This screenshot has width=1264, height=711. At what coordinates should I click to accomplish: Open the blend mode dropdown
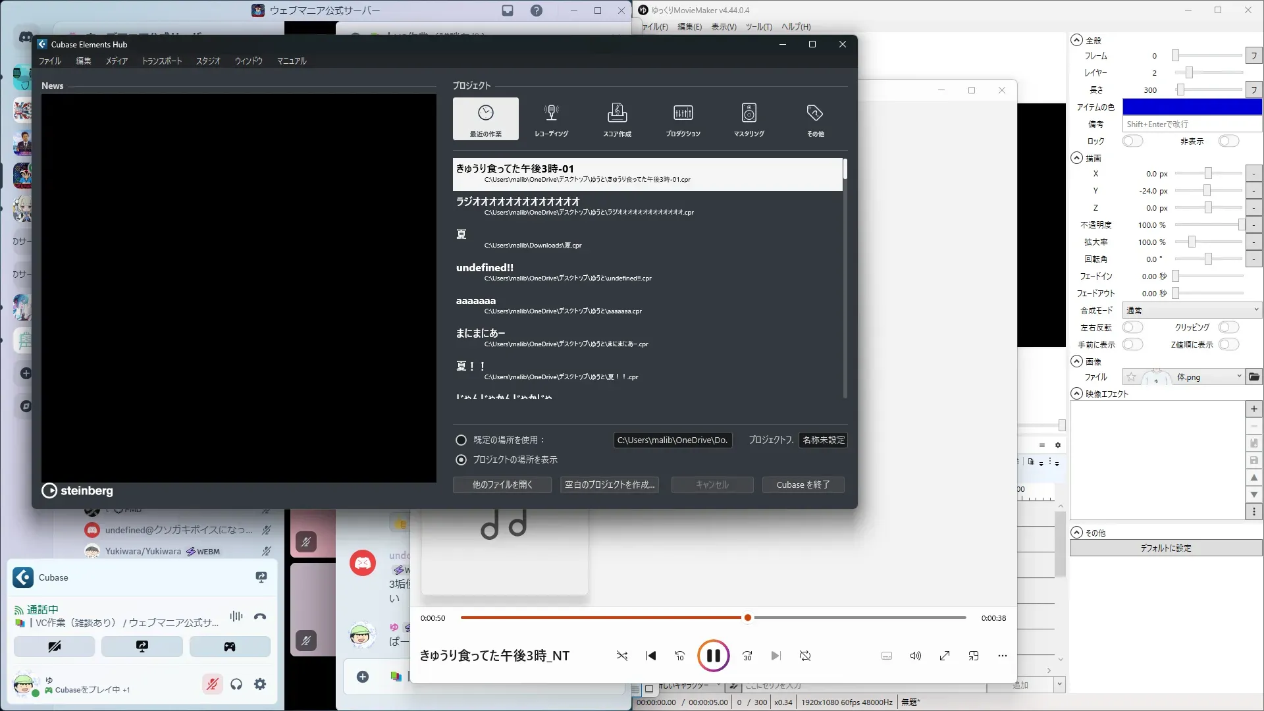coord(1192,310)
